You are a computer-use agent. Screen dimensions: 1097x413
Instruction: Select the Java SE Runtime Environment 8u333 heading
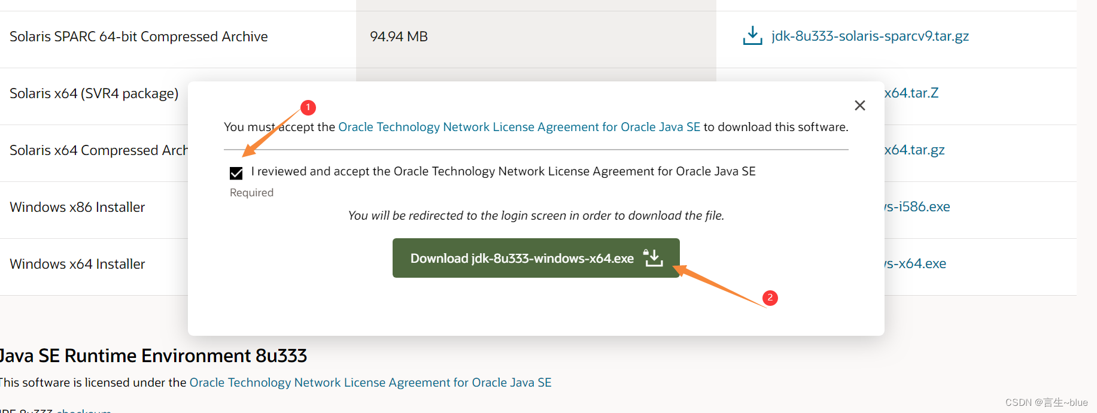point(153,356)
